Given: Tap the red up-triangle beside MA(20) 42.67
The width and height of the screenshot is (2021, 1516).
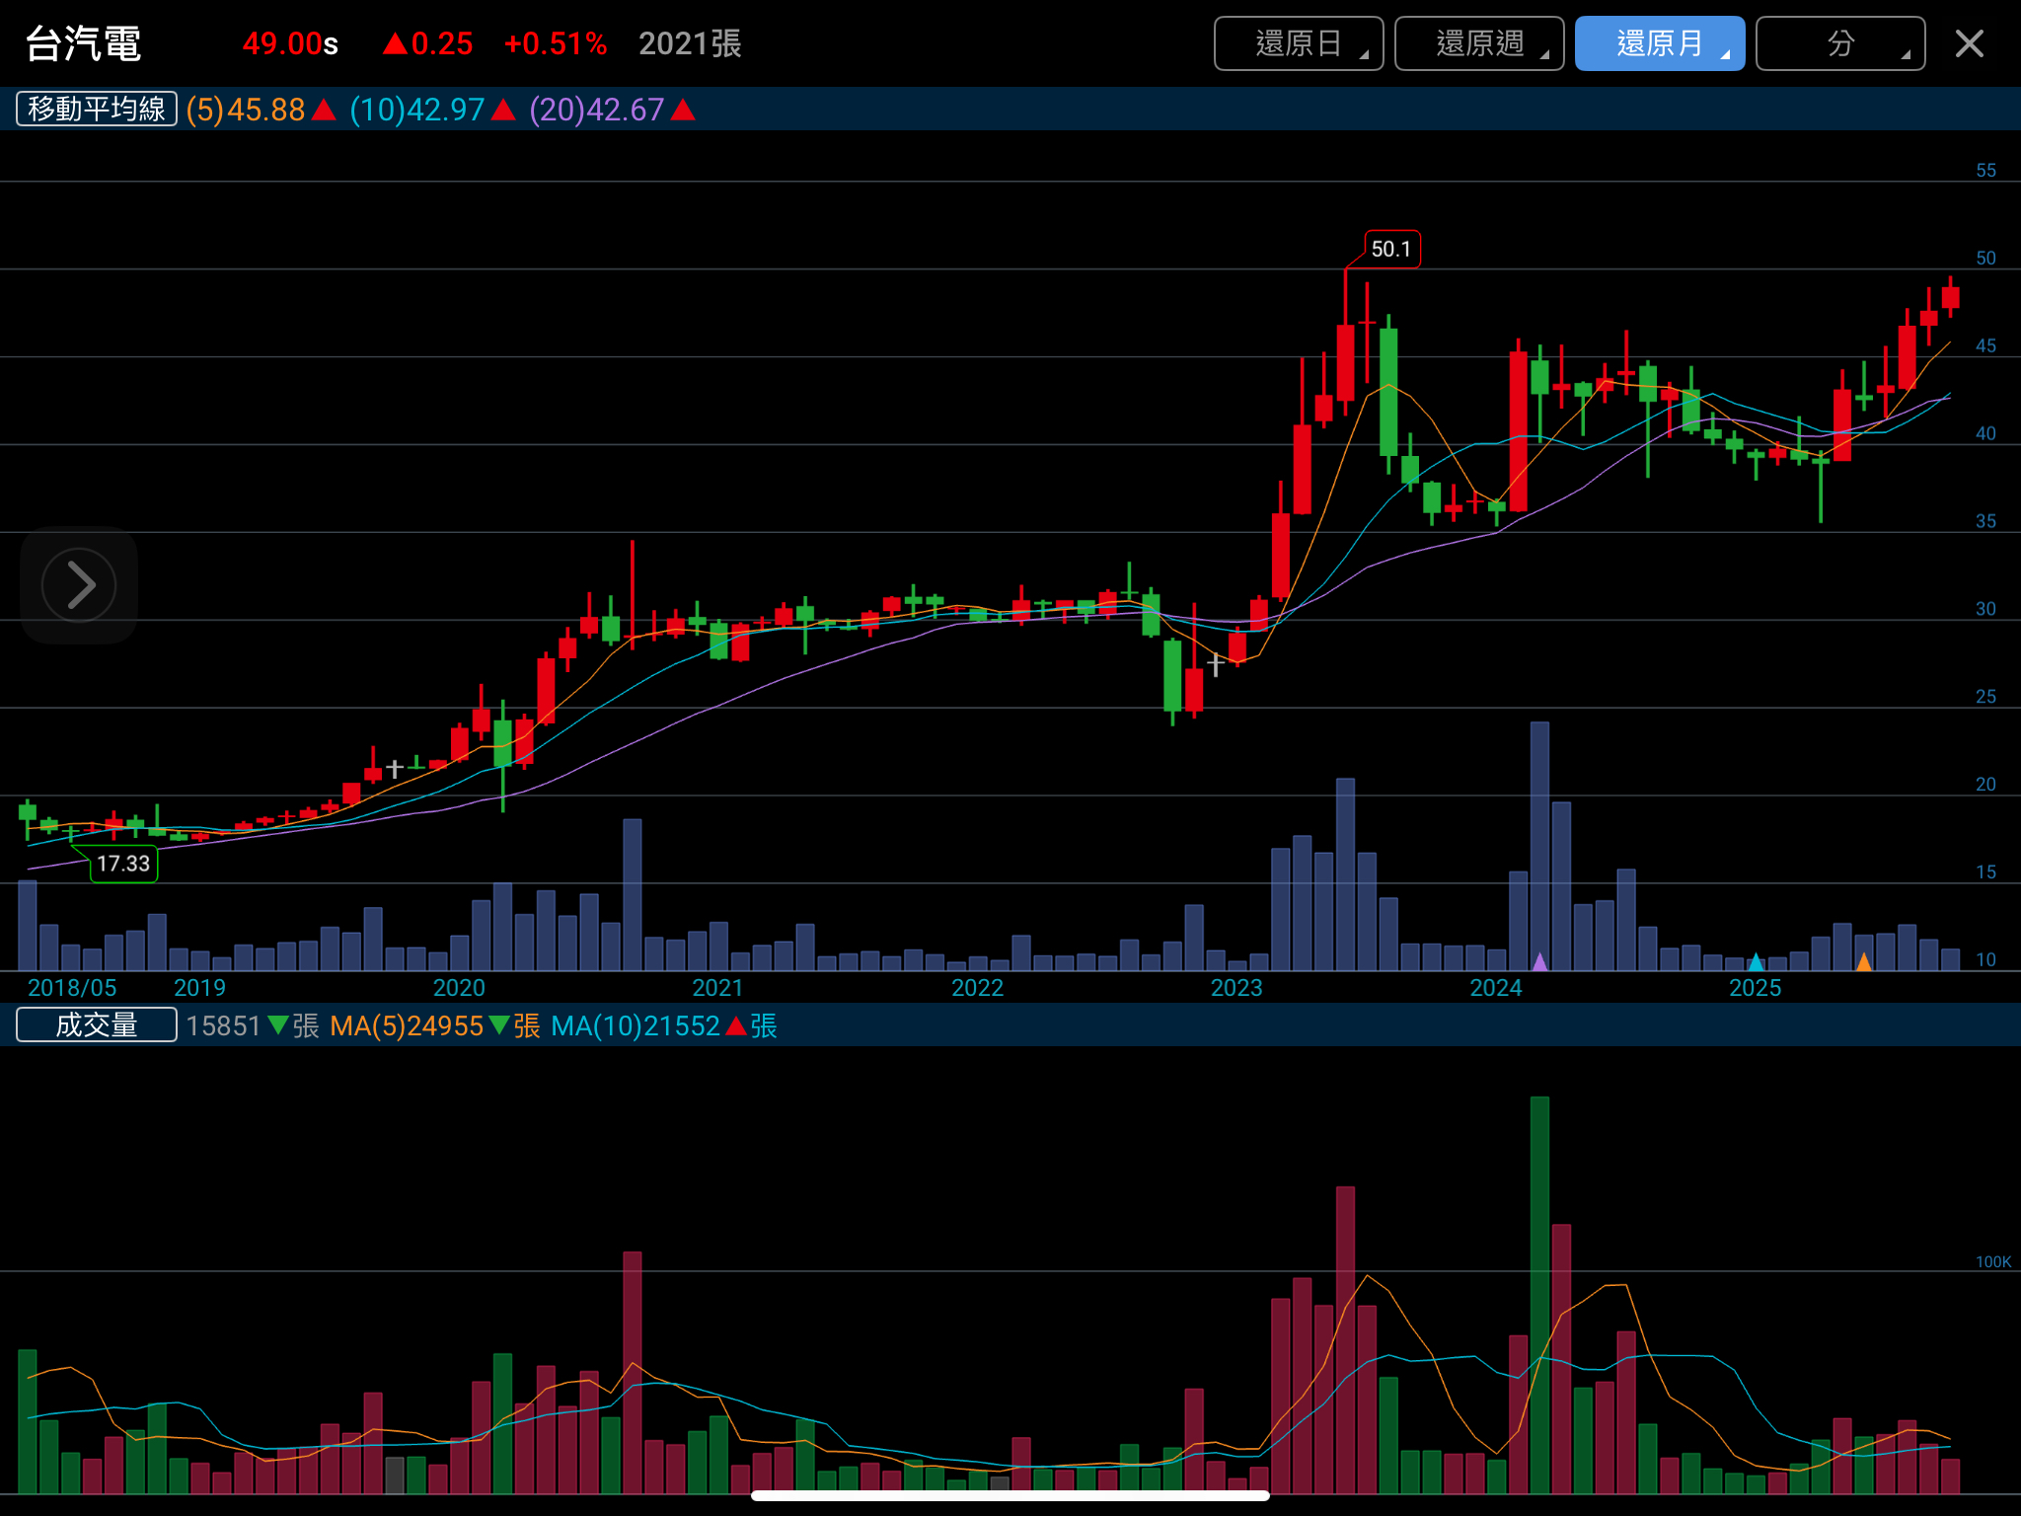Looking at the screenshot, I should [683, 110].
